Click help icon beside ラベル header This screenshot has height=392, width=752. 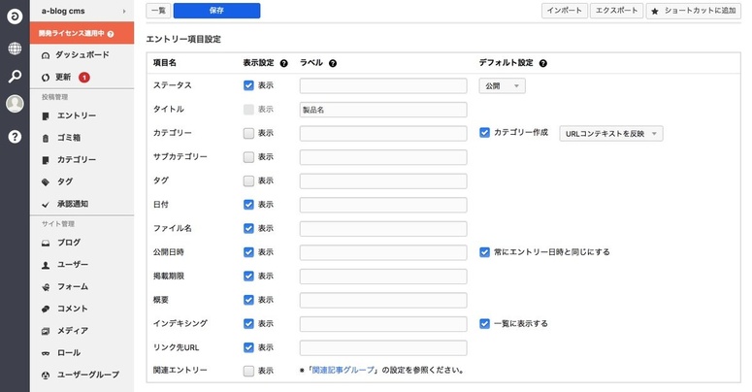333,63
